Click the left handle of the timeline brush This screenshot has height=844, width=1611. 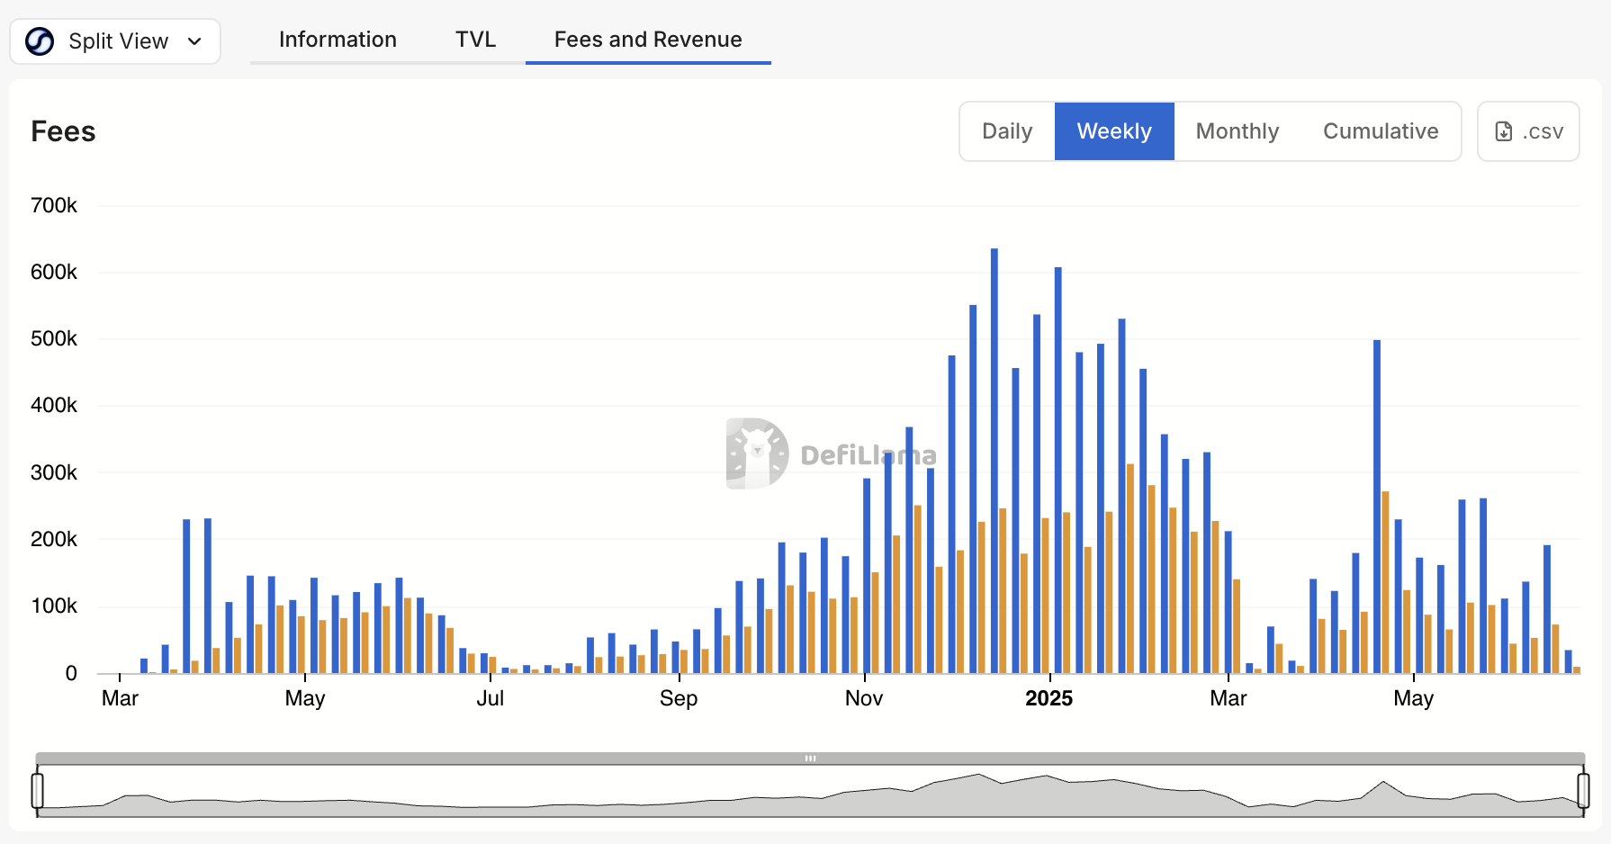pyautogui.click(x=36, y=790)
